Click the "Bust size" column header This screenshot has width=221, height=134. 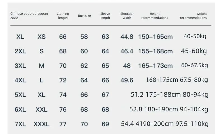tap(84, 16)
